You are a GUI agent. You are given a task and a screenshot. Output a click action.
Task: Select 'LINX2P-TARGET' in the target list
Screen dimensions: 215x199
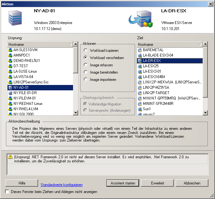170,93
